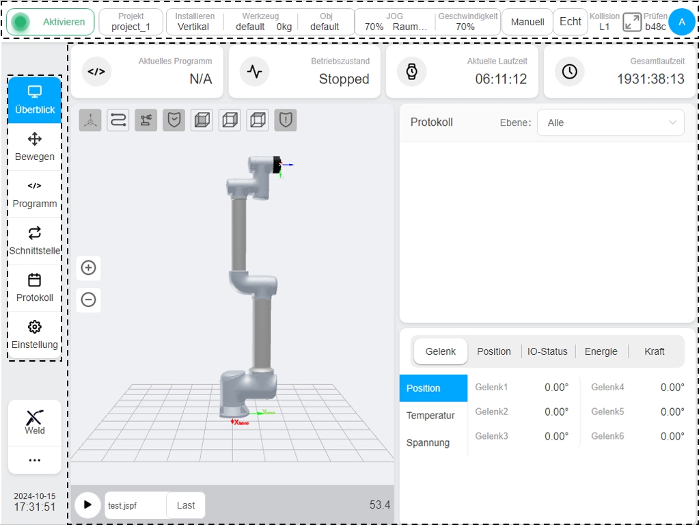Zoom out the 3D robot view

(88, 299)
